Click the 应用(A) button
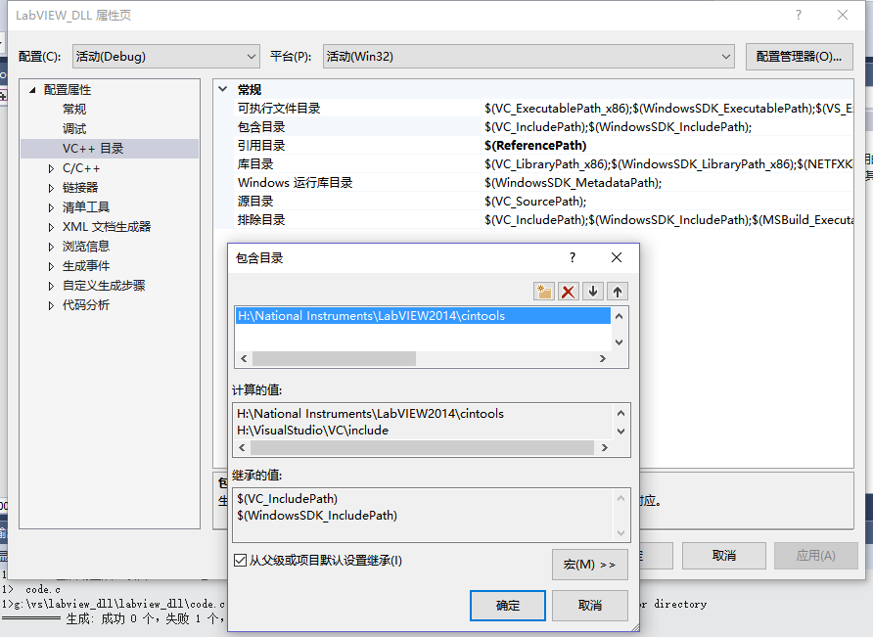The width and height of the screenshot is (873, 637). pos(815,556)
